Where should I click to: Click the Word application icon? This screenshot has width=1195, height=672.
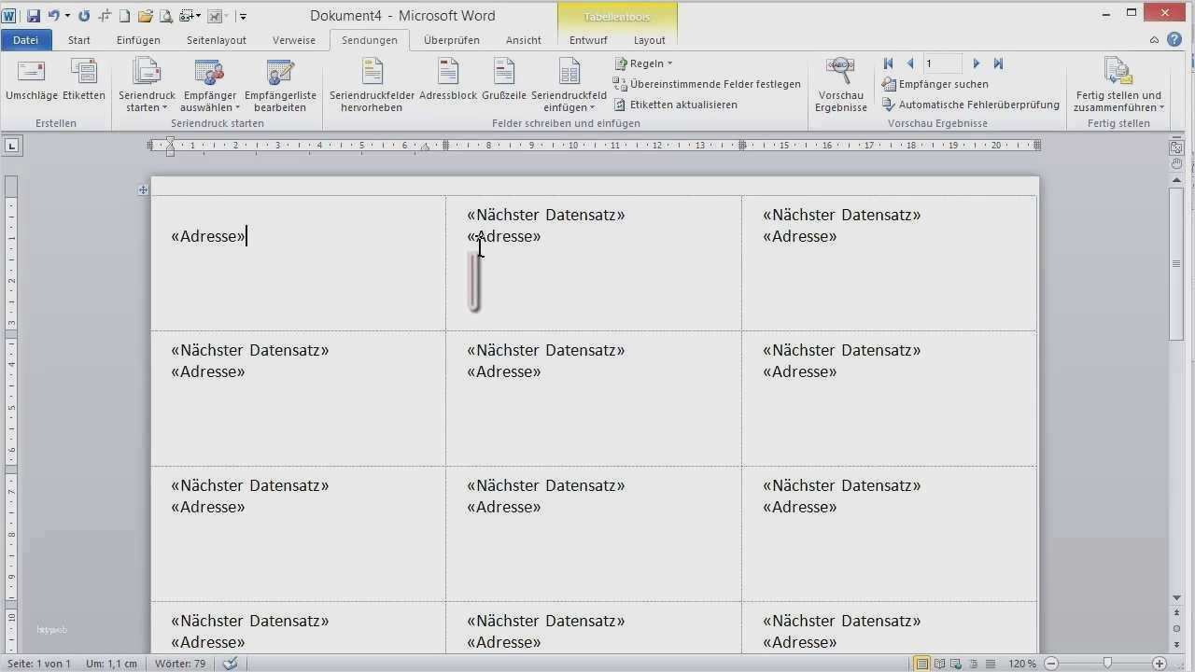[x=9, y=16]
